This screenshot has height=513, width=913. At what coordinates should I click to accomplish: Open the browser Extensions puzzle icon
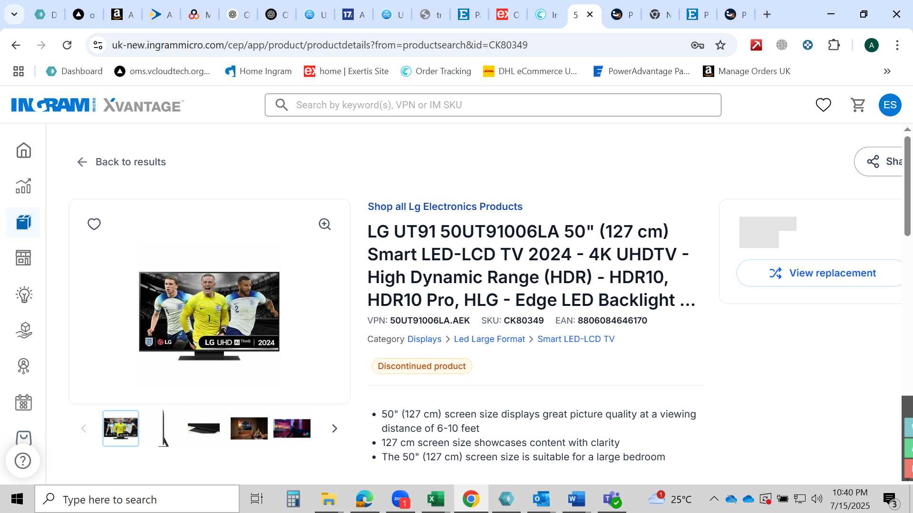pos(834,45)
